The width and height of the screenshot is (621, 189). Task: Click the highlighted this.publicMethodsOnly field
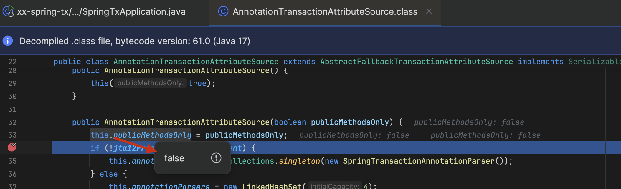[x=141, y=135]
